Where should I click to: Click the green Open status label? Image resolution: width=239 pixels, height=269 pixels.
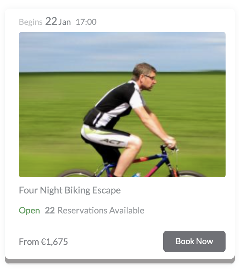pyautogui.click(x=29, y=210)
